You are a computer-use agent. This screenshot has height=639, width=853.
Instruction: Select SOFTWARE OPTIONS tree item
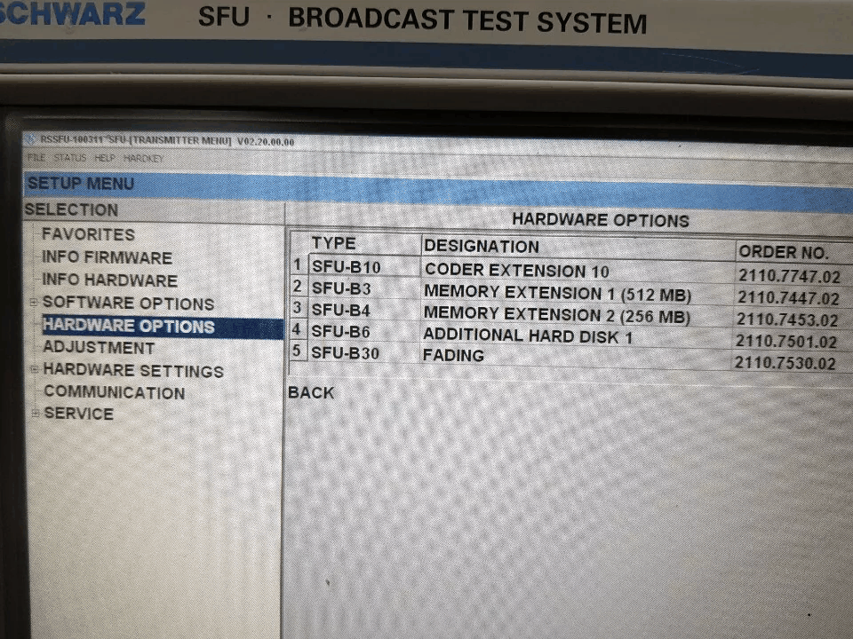(x=128, y=303)
